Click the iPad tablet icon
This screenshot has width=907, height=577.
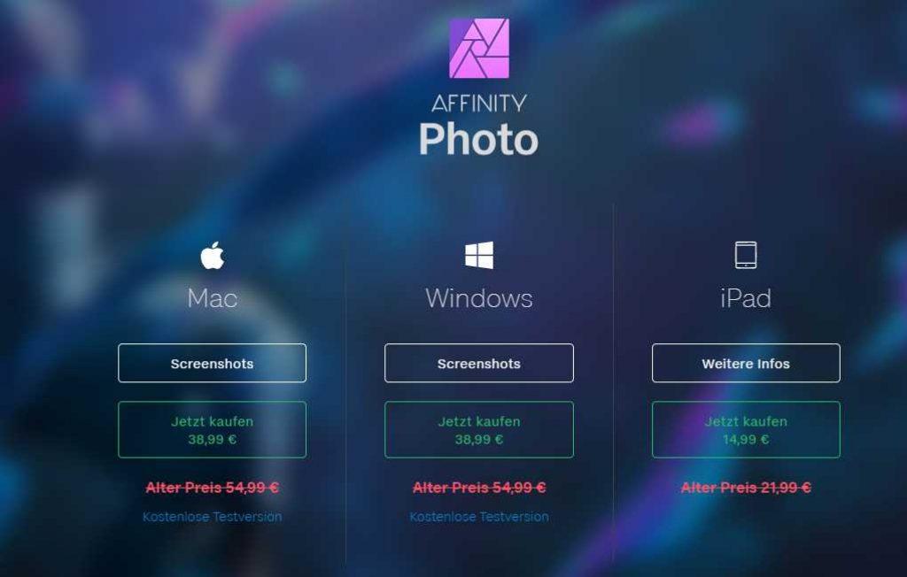(x=746, y=255)
